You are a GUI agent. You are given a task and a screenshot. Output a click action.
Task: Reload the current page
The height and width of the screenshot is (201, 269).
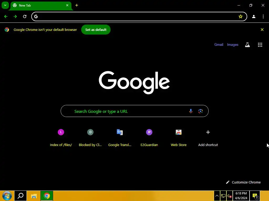coord(25,16)
